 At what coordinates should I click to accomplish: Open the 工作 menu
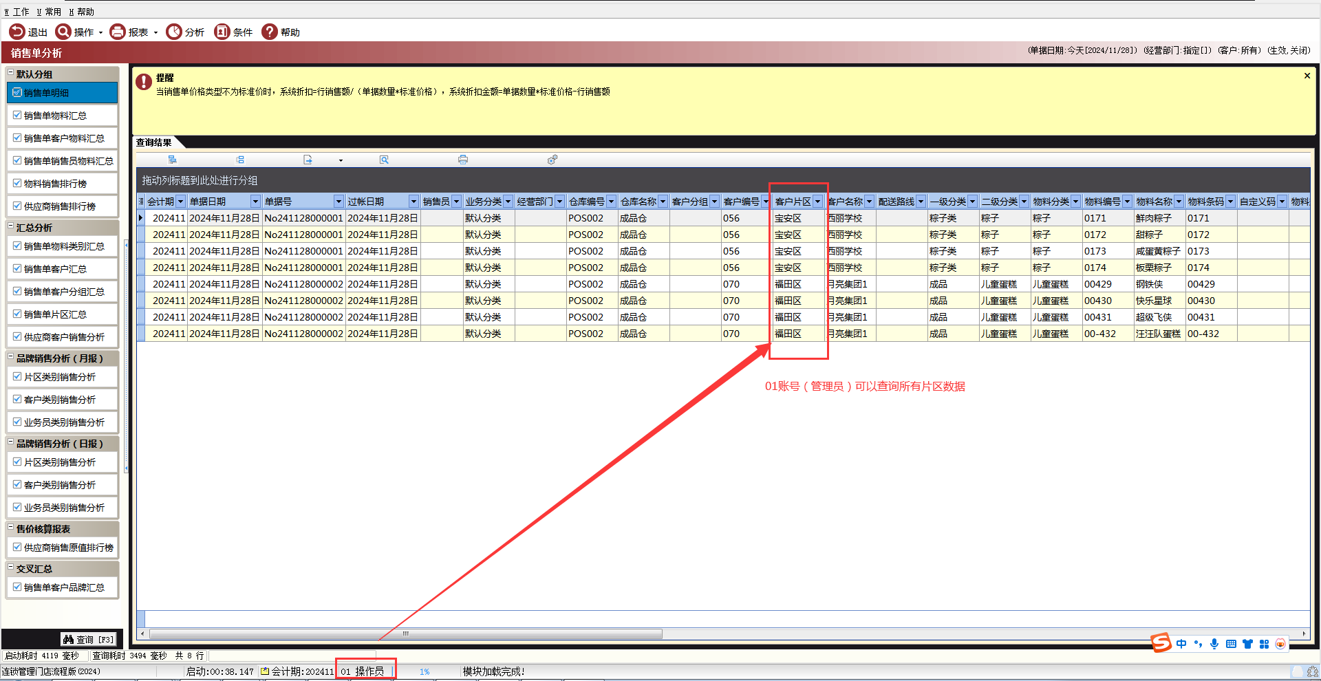coord(17,12)
